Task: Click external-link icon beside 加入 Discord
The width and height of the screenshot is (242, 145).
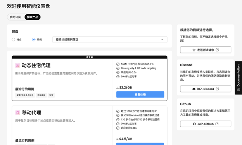Action: click(x=217, y=89)
